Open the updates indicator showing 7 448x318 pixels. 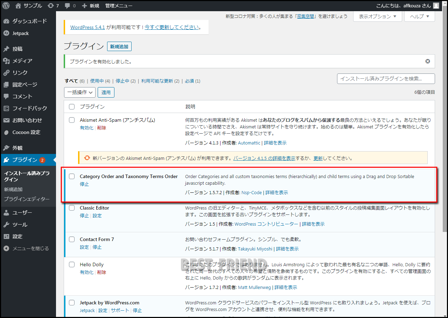pos(53,6)
